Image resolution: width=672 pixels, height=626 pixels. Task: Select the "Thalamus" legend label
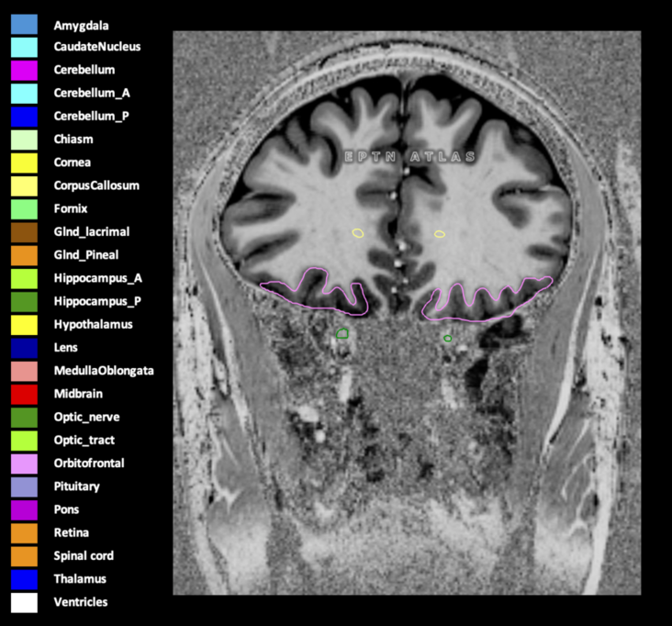80,579
